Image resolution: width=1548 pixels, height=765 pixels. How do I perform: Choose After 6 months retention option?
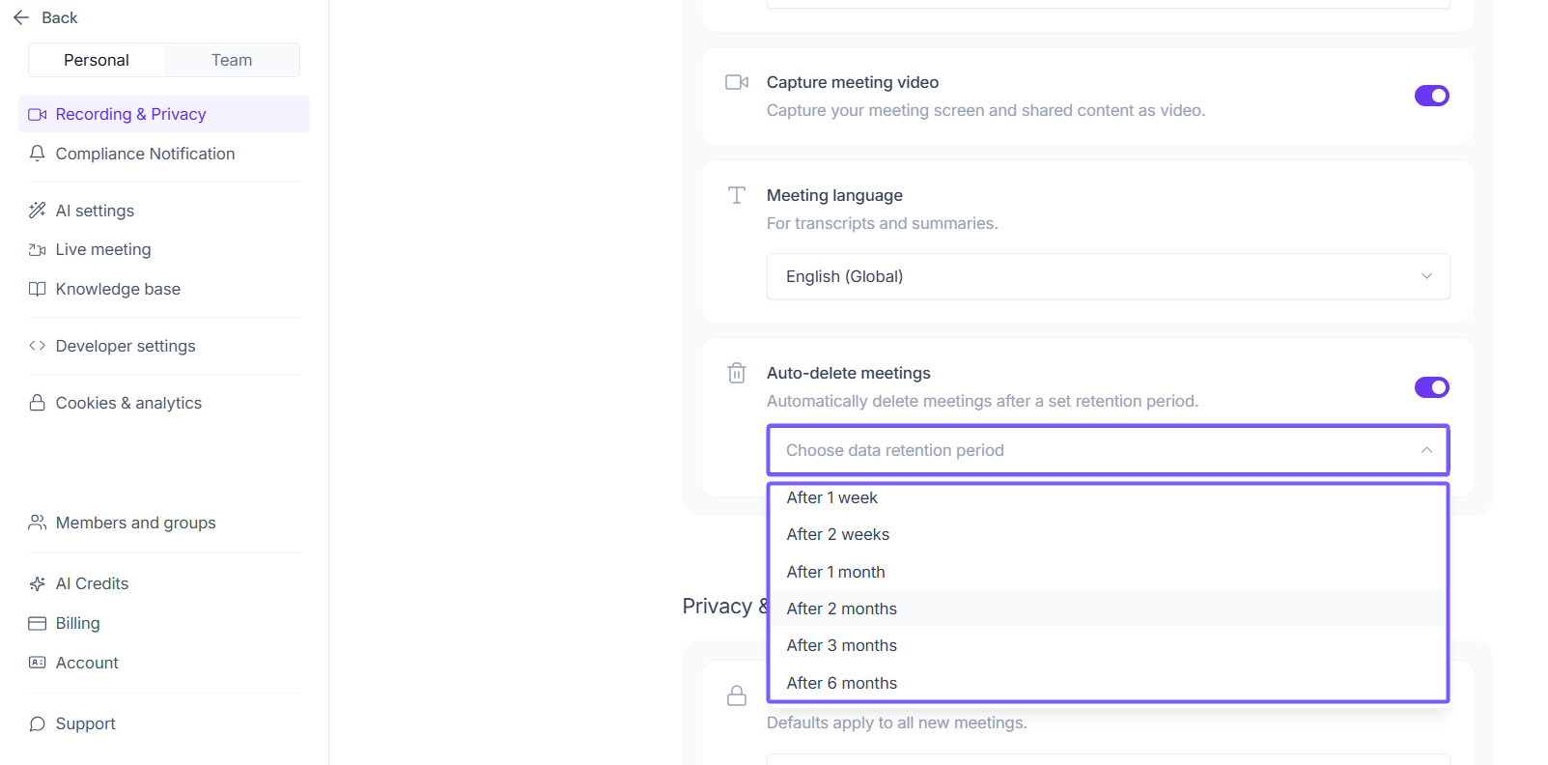click(842, 683)
